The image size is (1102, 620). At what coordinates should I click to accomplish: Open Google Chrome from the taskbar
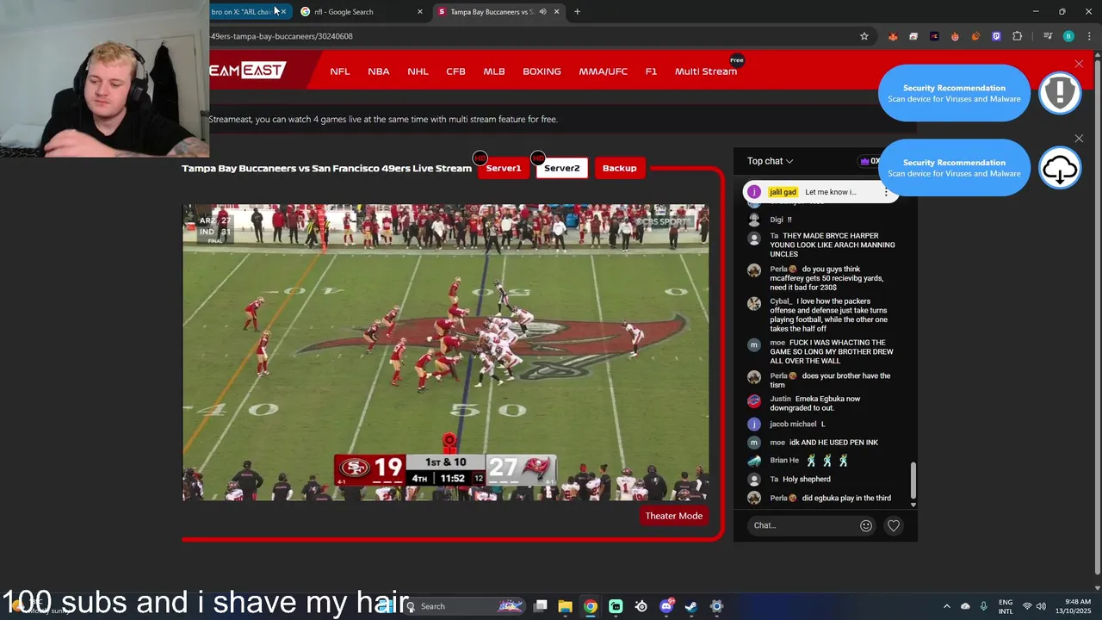point(591,606)
